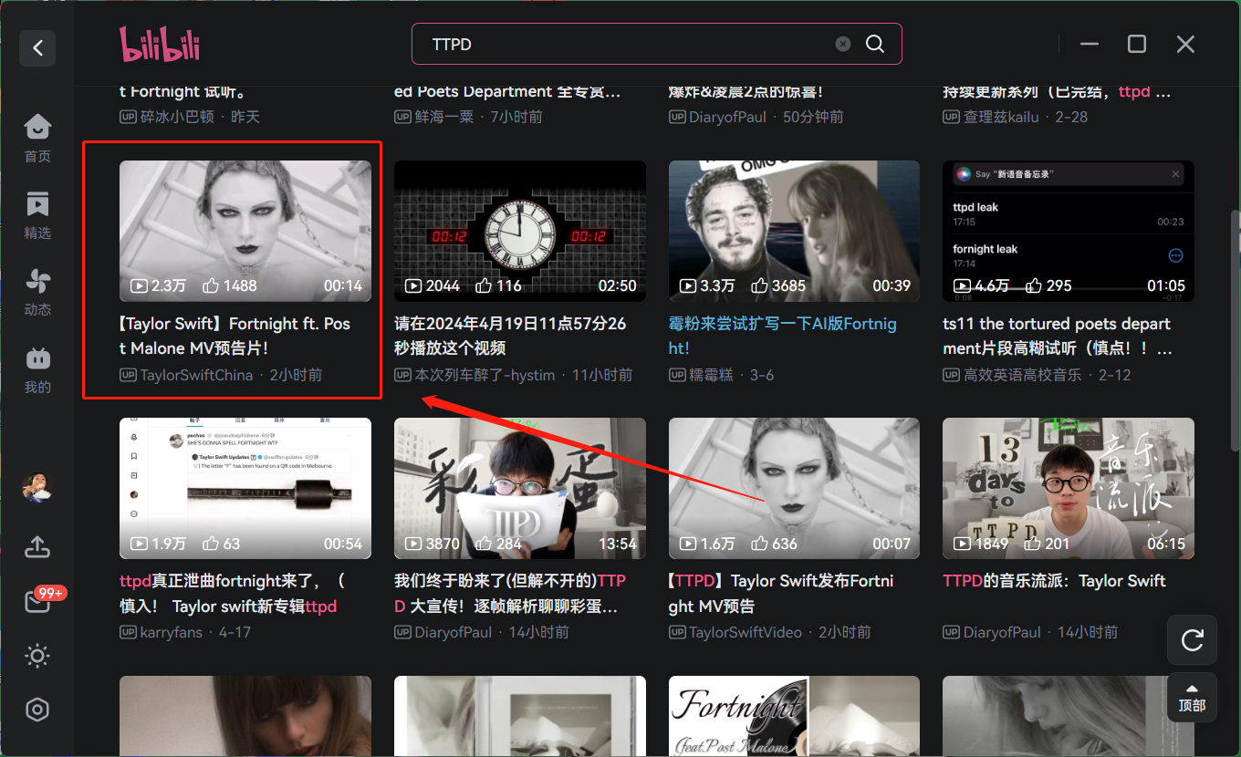Open 首页 from the sidebar
The image size is (1241, 757).
37,138
